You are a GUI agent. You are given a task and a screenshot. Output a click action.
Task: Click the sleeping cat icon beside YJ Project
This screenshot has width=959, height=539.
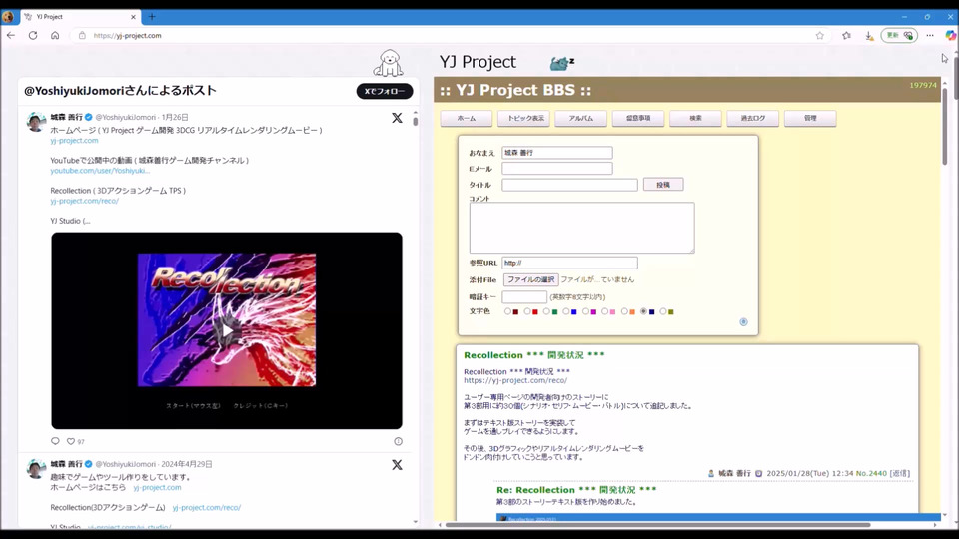coord(562,62)
